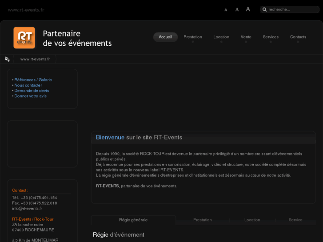The width and height of the screenshot is (323, 242).
Task: Click the 07400 ROCHEMAURE address line
Action: 33,230
